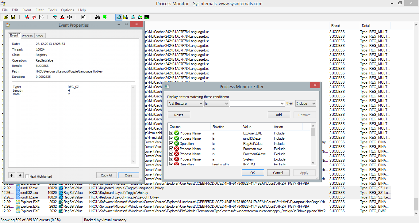419x223 pixels.
Task: Click the Find binoculars toolbar icon
Action: pyautogui.click(x=98, y=17)
